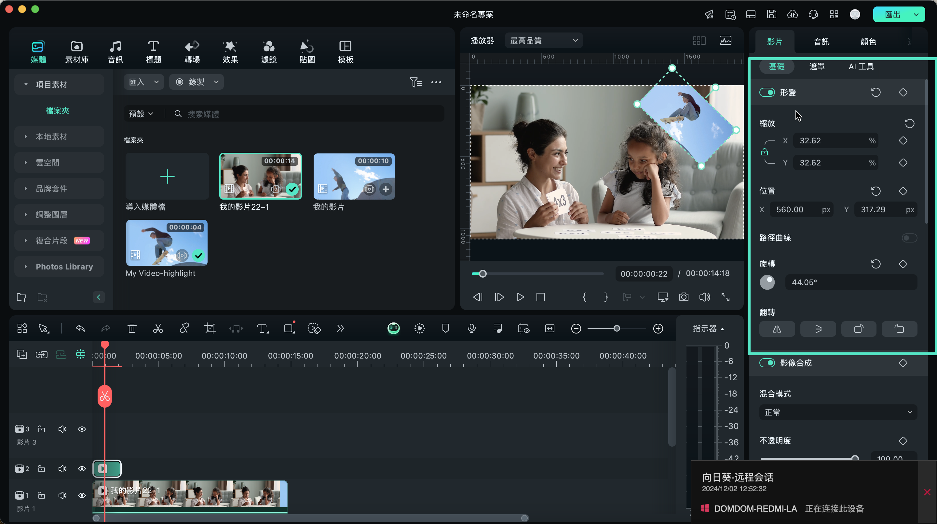The image size is (937, 524).
Task: Click the flip horizontal button
Action: tap(777, 329)
